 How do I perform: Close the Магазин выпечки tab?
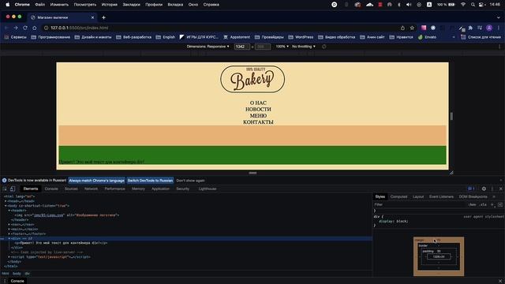(x=92, y=17)
